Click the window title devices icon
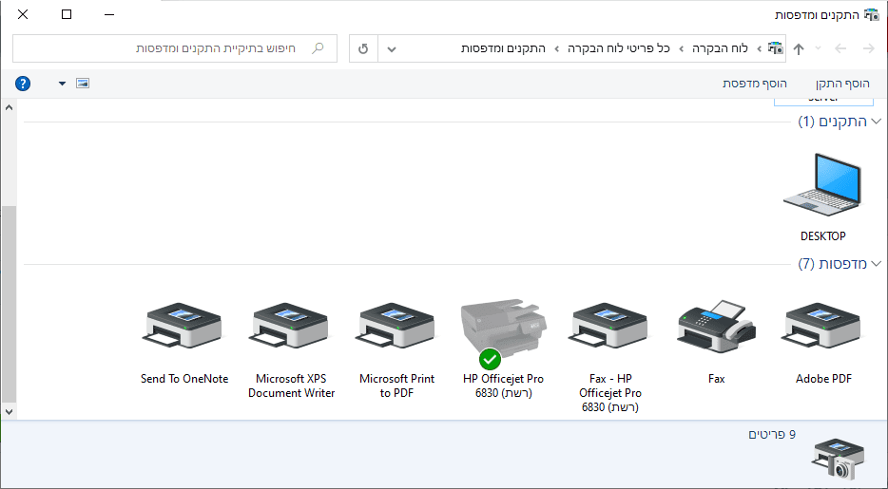The height and width of the screenshot is (489, 888). point(871,14)
